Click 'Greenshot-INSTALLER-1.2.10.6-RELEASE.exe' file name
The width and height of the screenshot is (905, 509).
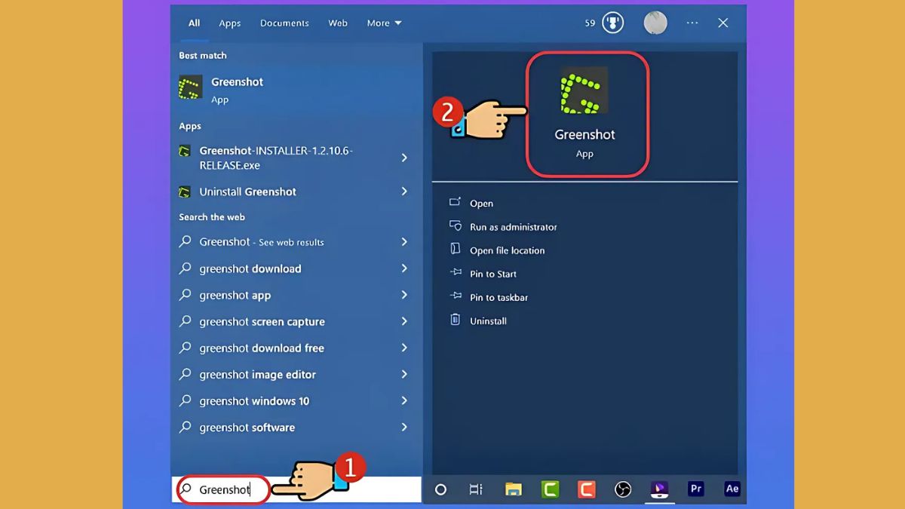(276, 158)
